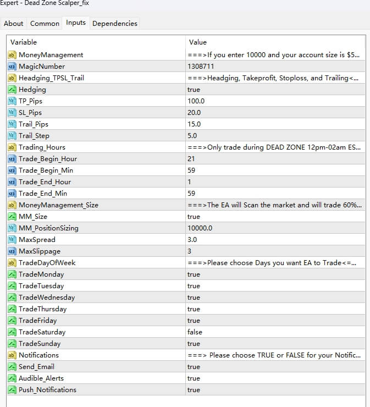Viewport: 370px width, 407px height.
Task: Click the icon beside Trade_Begin_Hour
Action: [x=12, y=159]
